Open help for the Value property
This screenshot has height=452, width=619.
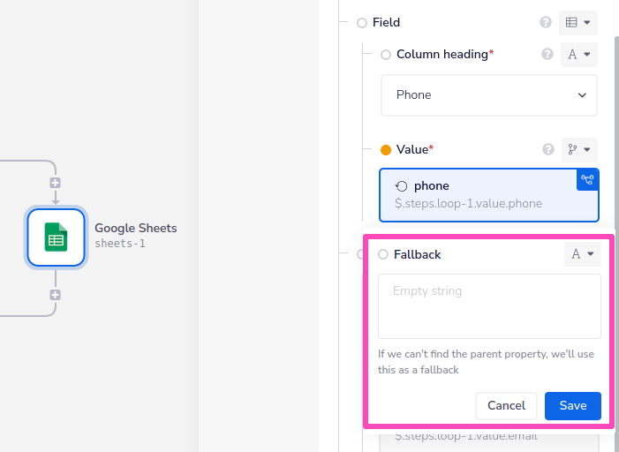547,150
